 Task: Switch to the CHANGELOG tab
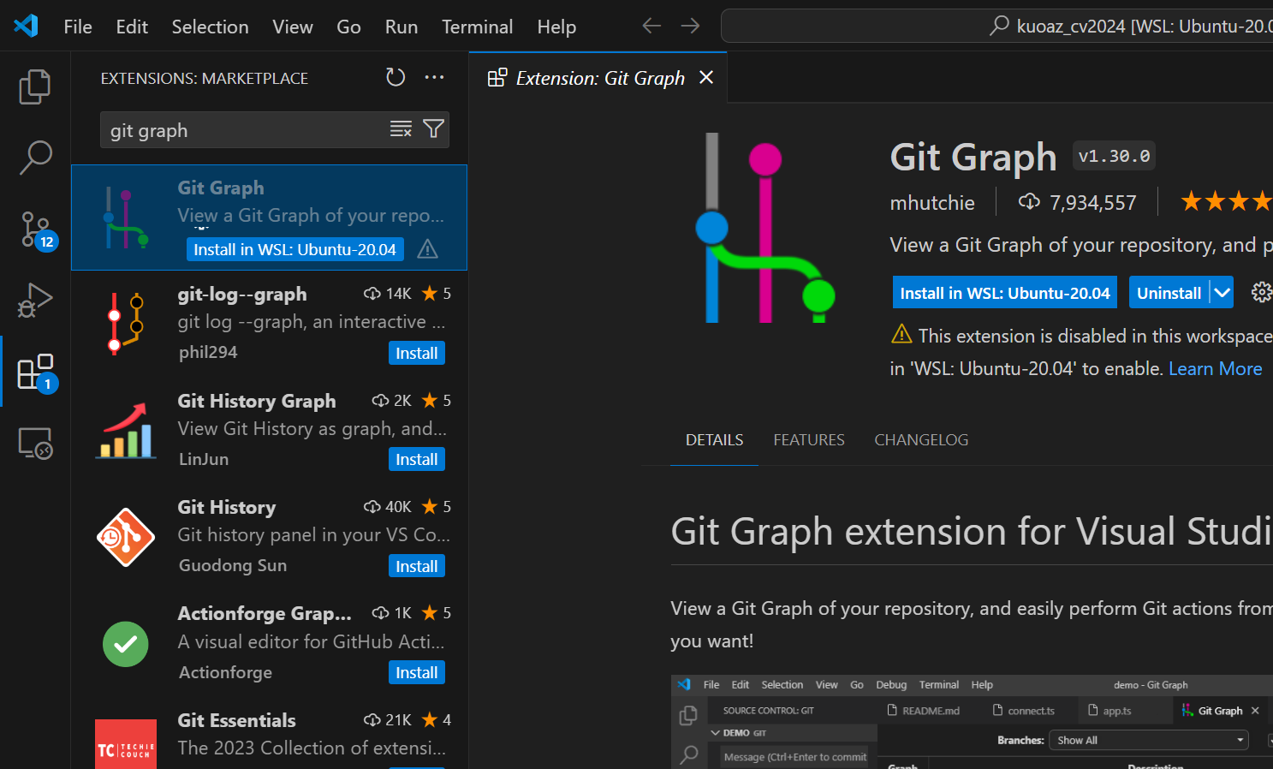pos(921,439)
